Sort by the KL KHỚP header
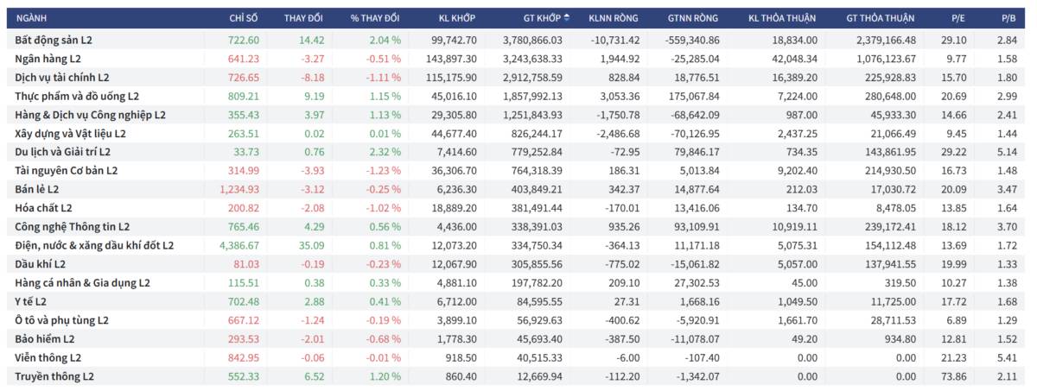This screenshot has width=1037, height=391. [x=457, y=17]
